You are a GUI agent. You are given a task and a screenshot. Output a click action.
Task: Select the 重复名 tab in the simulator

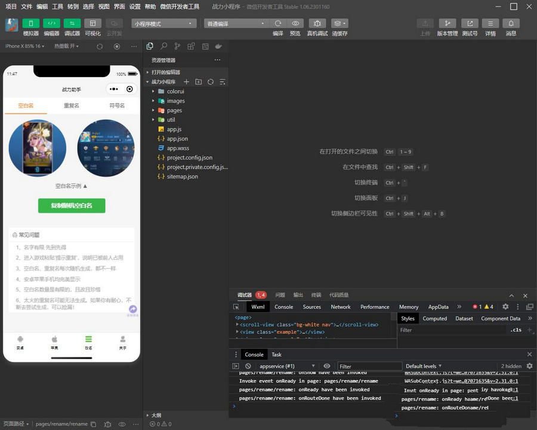tap(72, 106)
